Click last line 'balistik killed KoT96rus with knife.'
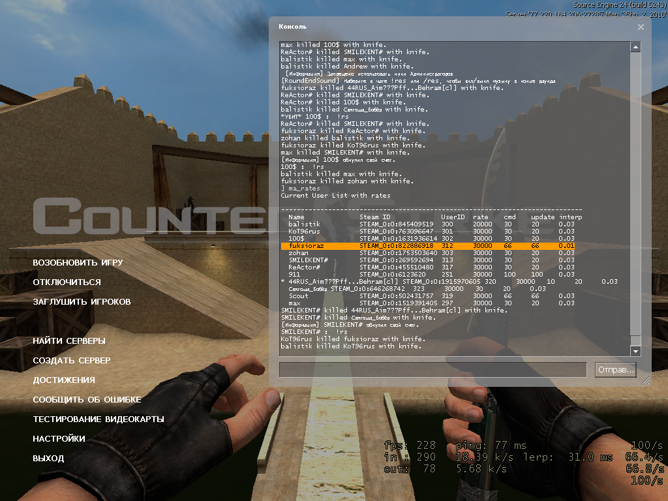The height and width of the screenshot is (501, 668). point(350,346)
